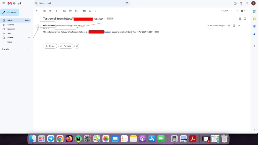Open PyCharm from the Dock

tap(78, 139)
